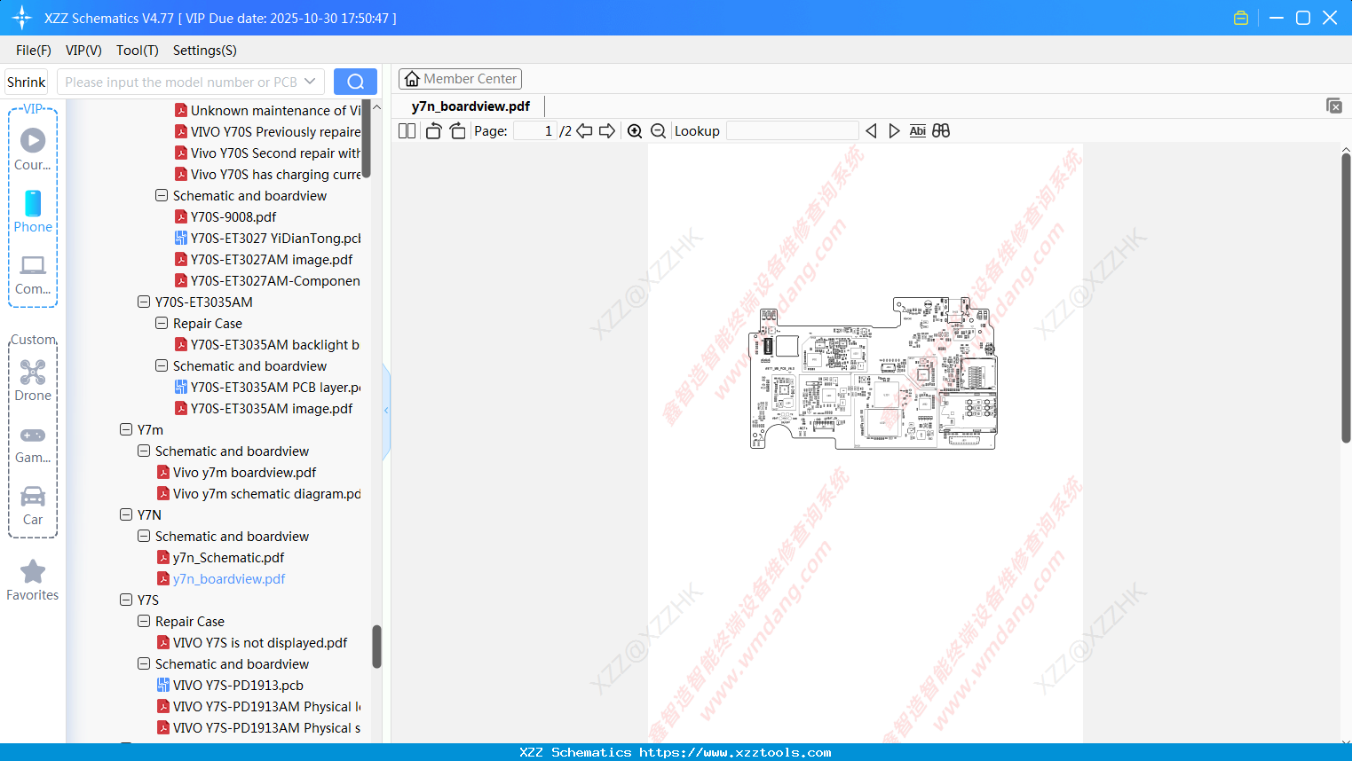
Task: Open the Member Center
Action: [460, 79]
